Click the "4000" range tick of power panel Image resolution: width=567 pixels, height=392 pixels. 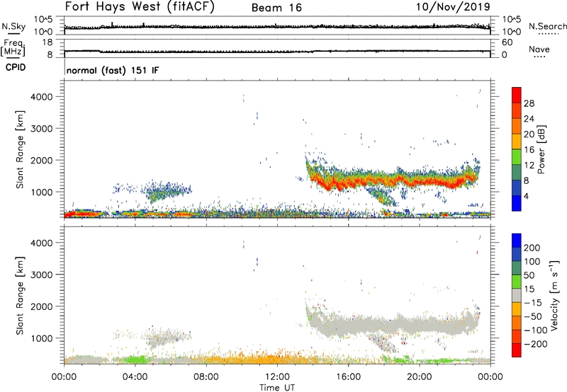pos(41,97)
